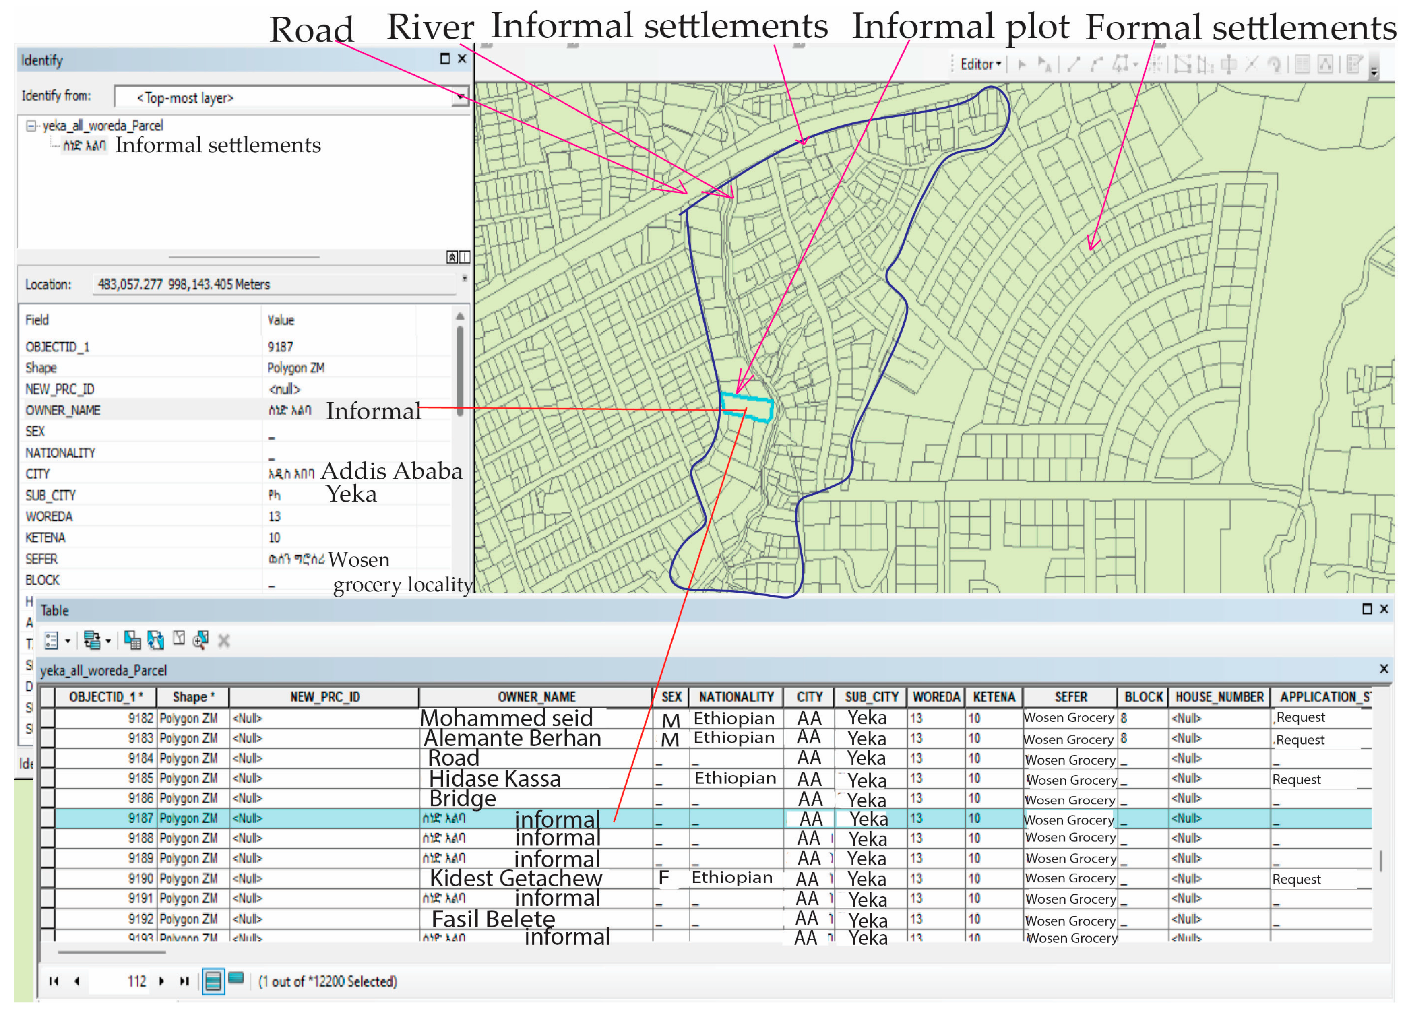Go to last record navigation arrow
This screenshot has height=1016, width=1407.
[184, 981]
